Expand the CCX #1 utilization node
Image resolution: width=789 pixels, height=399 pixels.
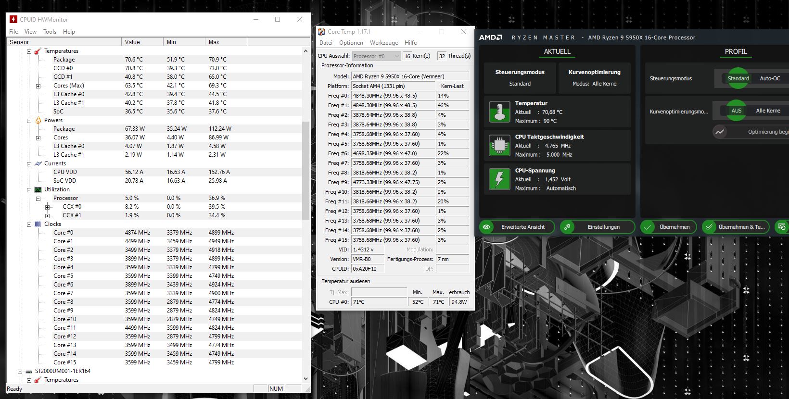(47, 215)
